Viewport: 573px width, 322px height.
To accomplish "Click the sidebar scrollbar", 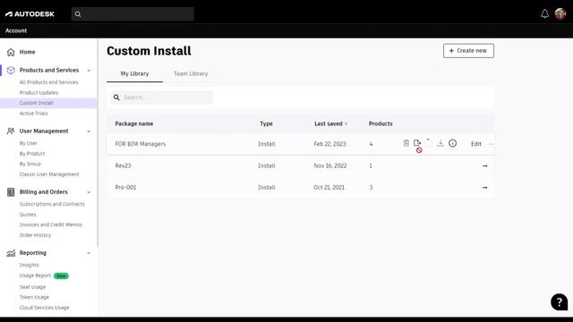I will (x=98, y=142).
